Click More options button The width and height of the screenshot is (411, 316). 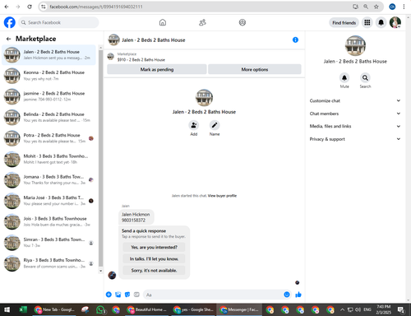click(x=255, y=69)
